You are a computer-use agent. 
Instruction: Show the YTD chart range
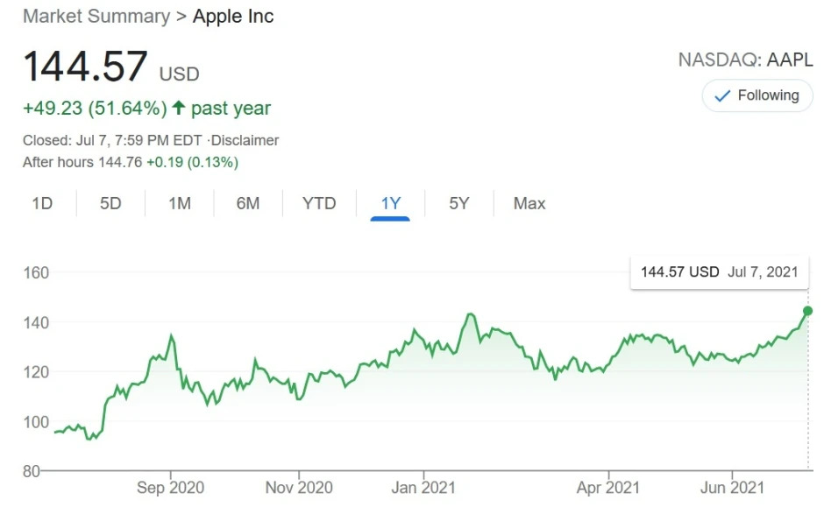[x=319, y=202]
